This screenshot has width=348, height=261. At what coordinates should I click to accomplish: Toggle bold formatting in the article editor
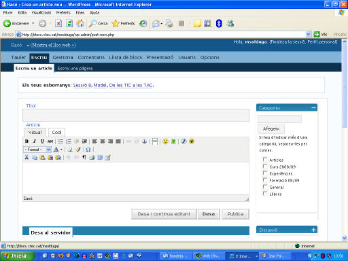pos(27,141)
